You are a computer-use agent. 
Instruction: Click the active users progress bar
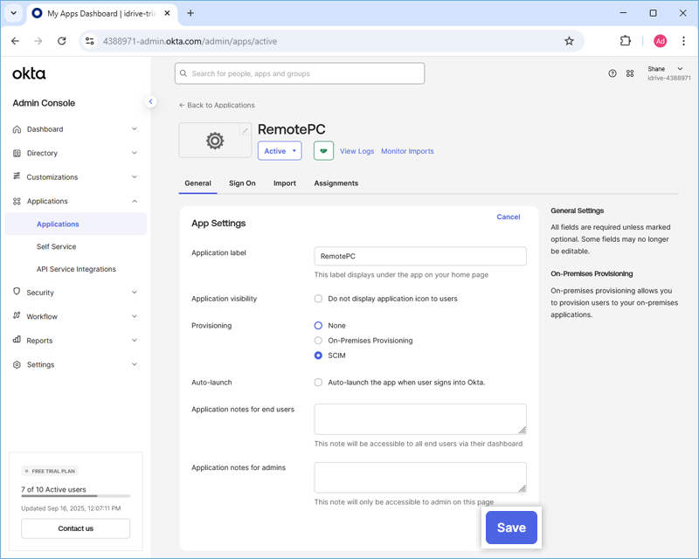coord(75,496)
